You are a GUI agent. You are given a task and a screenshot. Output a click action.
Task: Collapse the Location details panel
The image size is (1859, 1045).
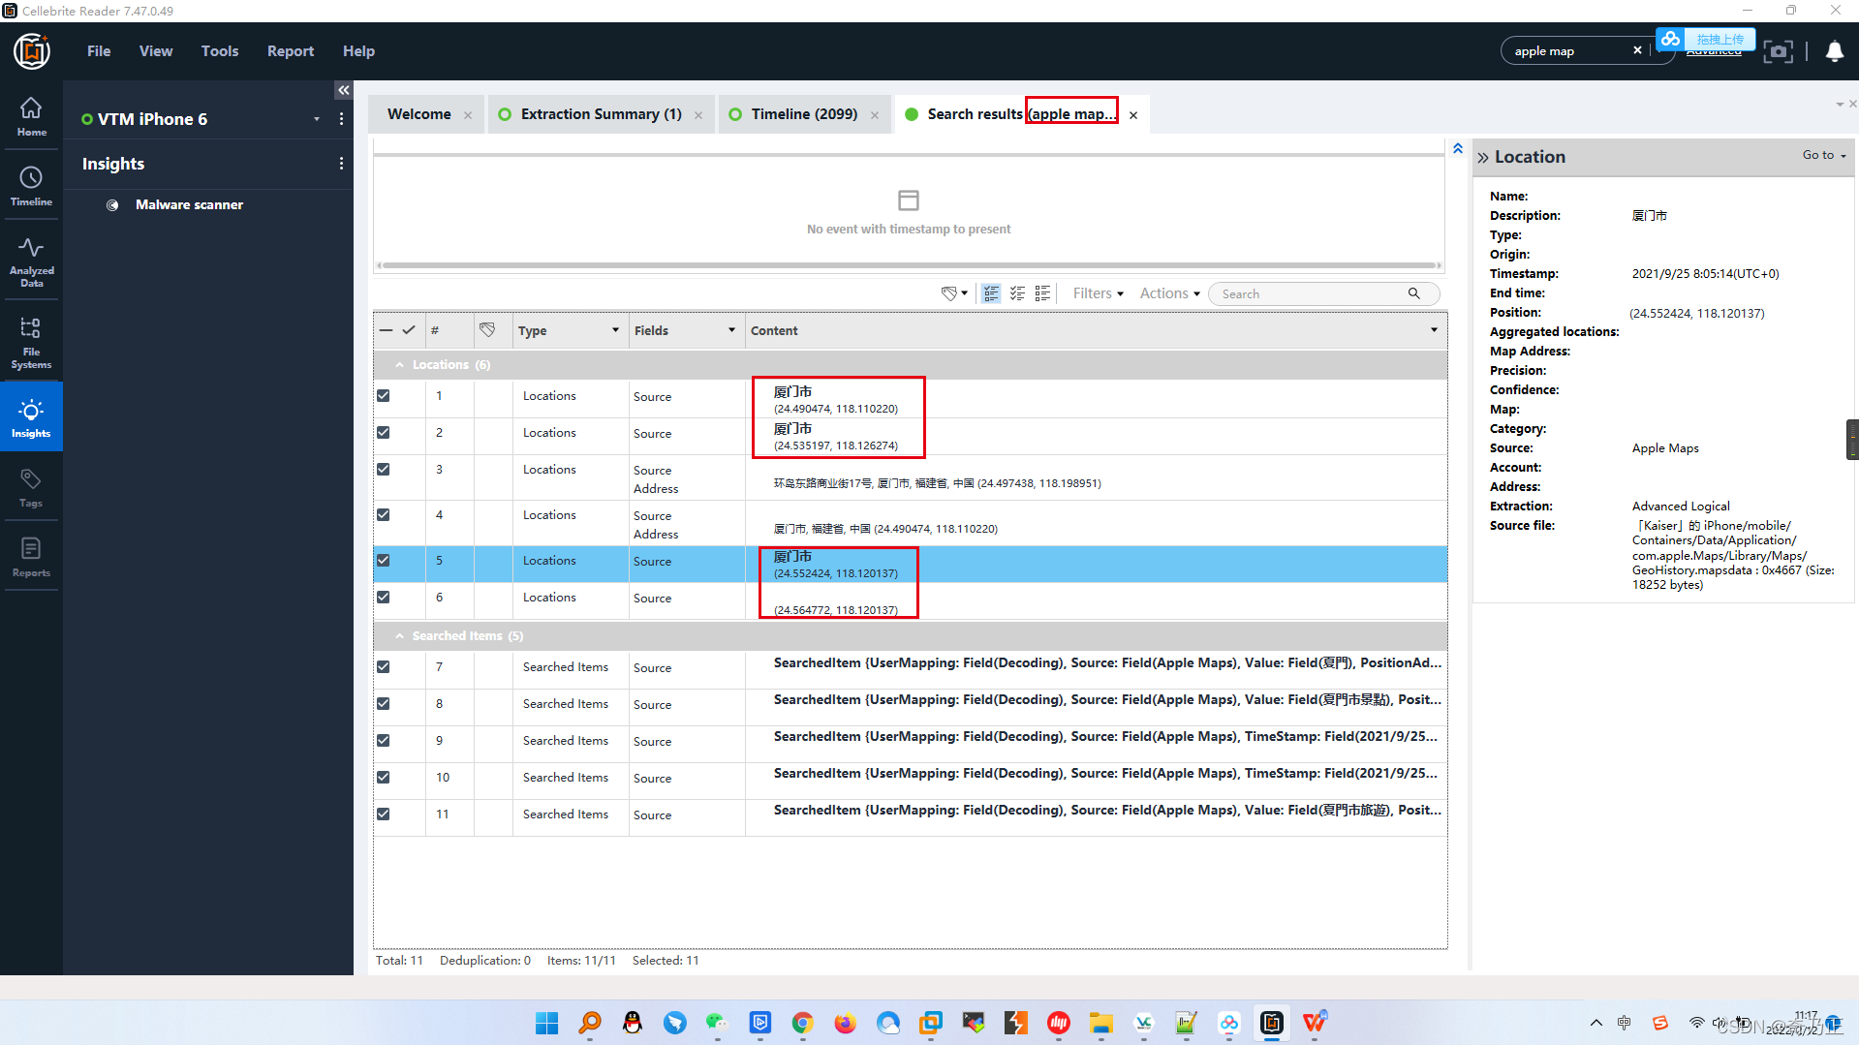(x=1482, y=157)
